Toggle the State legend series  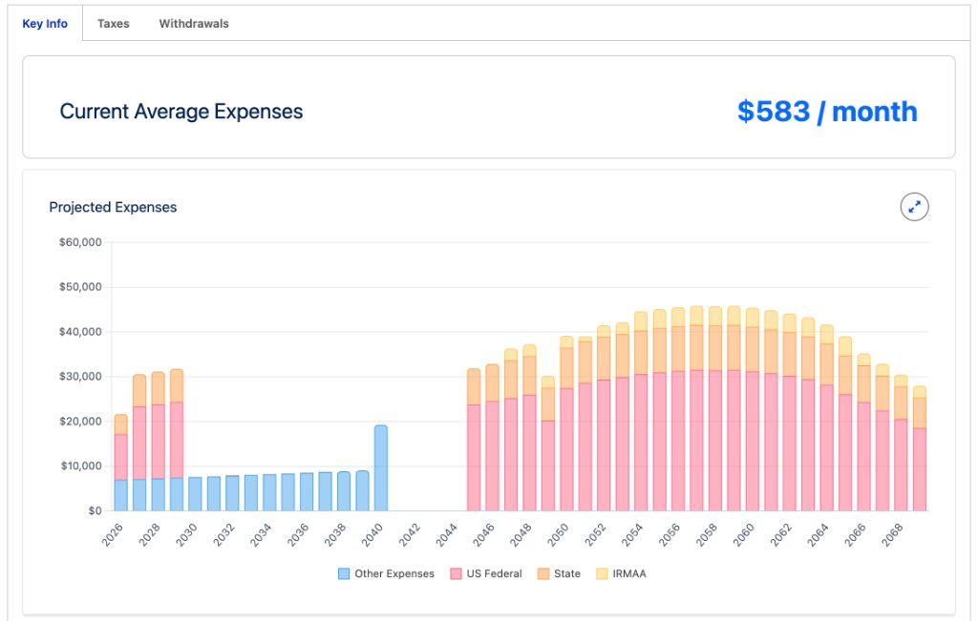click(559, 573)
